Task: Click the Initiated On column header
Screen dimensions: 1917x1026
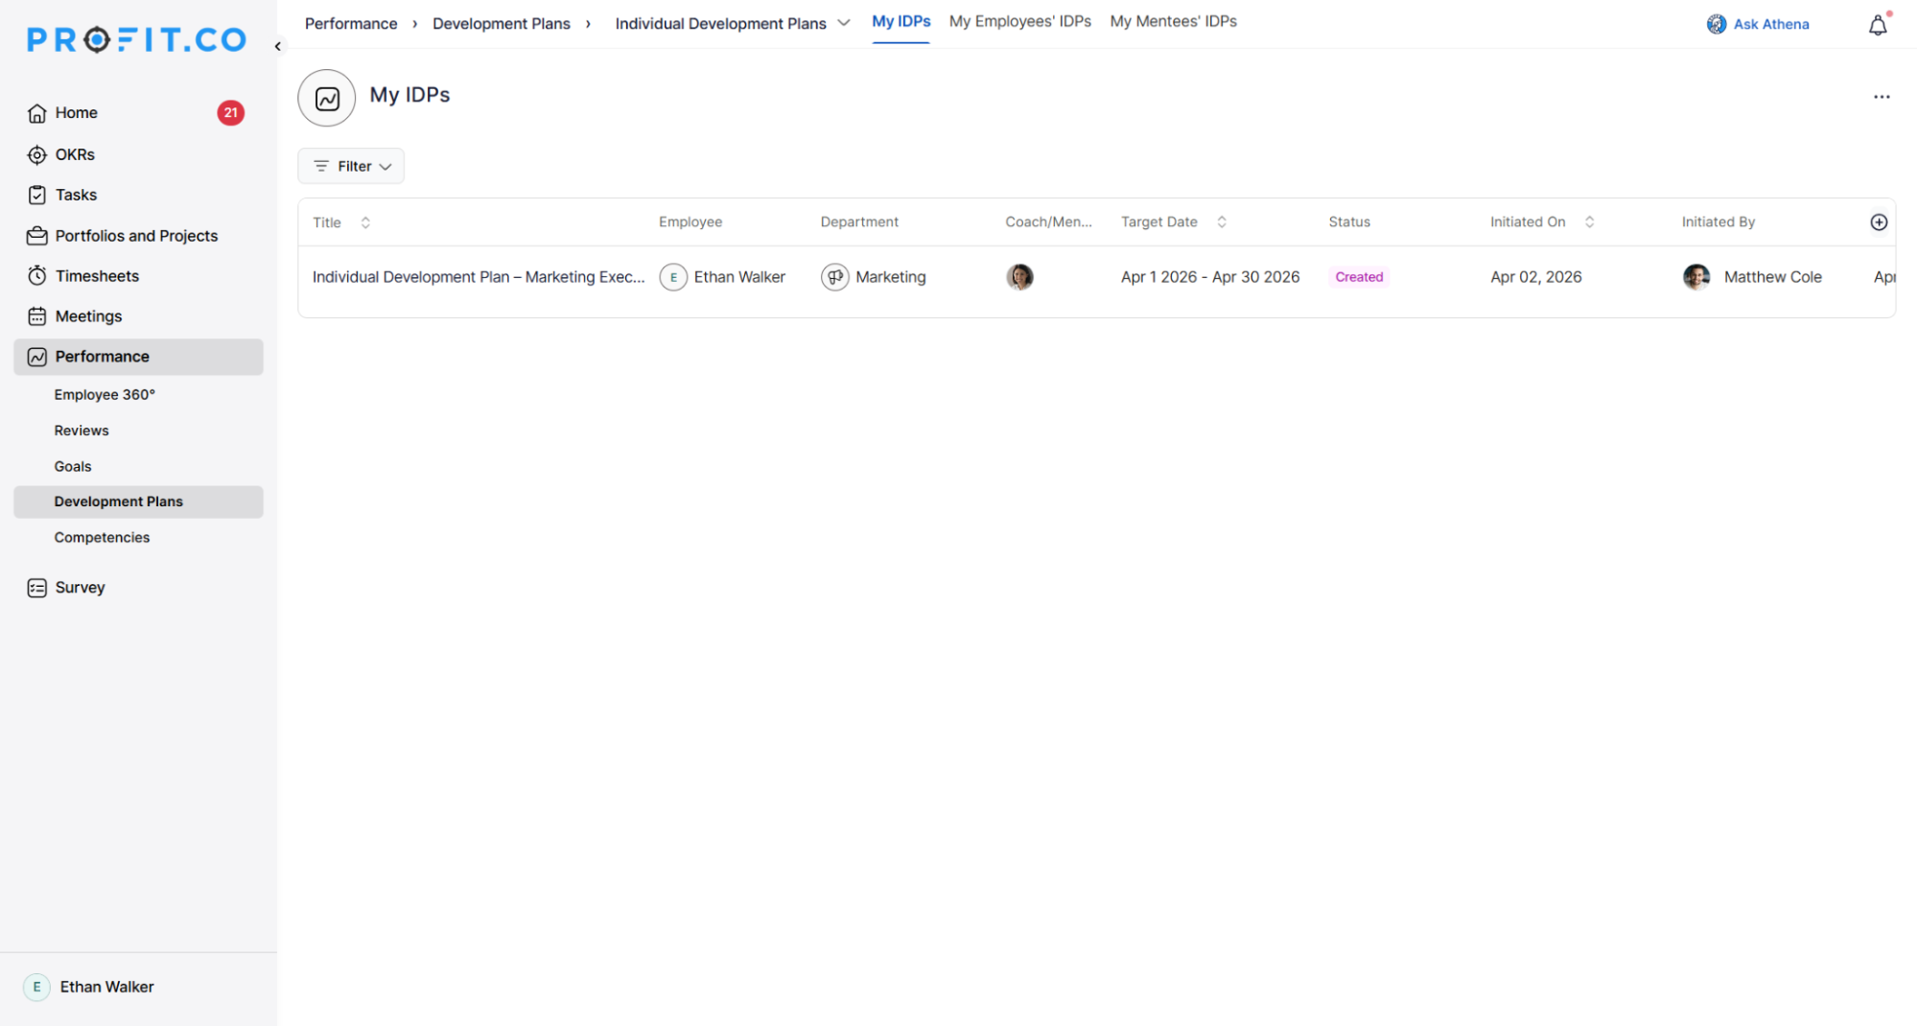Action: click(1528, 222)
